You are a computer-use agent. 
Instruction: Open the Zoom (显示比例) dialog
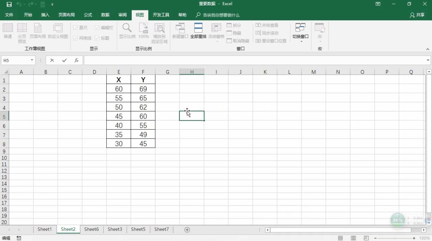tap(127, 31)
